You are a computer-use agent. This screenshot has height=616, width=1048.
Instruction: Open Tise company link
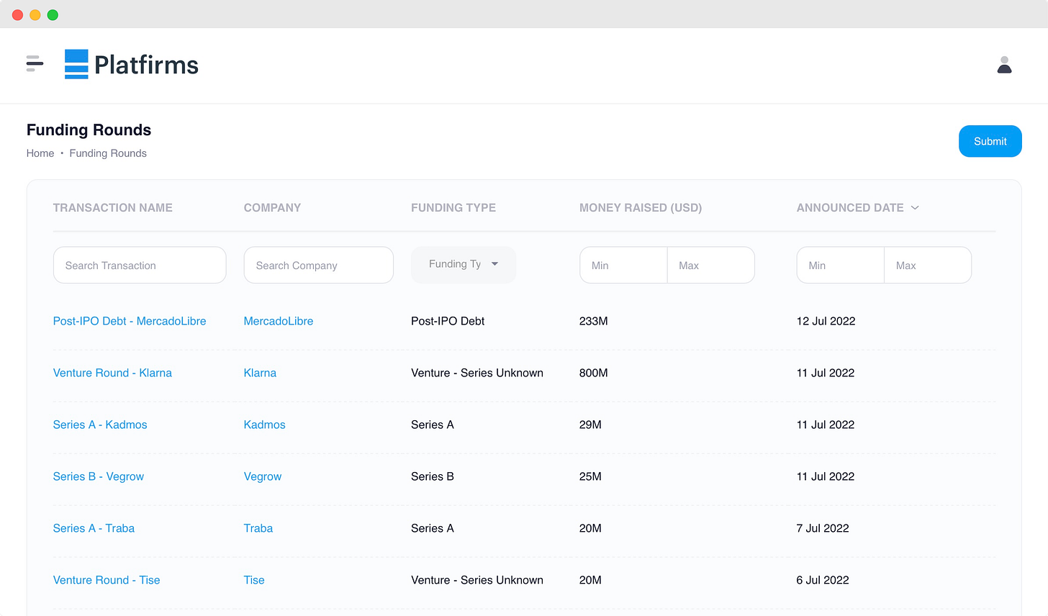pos(254,580)
